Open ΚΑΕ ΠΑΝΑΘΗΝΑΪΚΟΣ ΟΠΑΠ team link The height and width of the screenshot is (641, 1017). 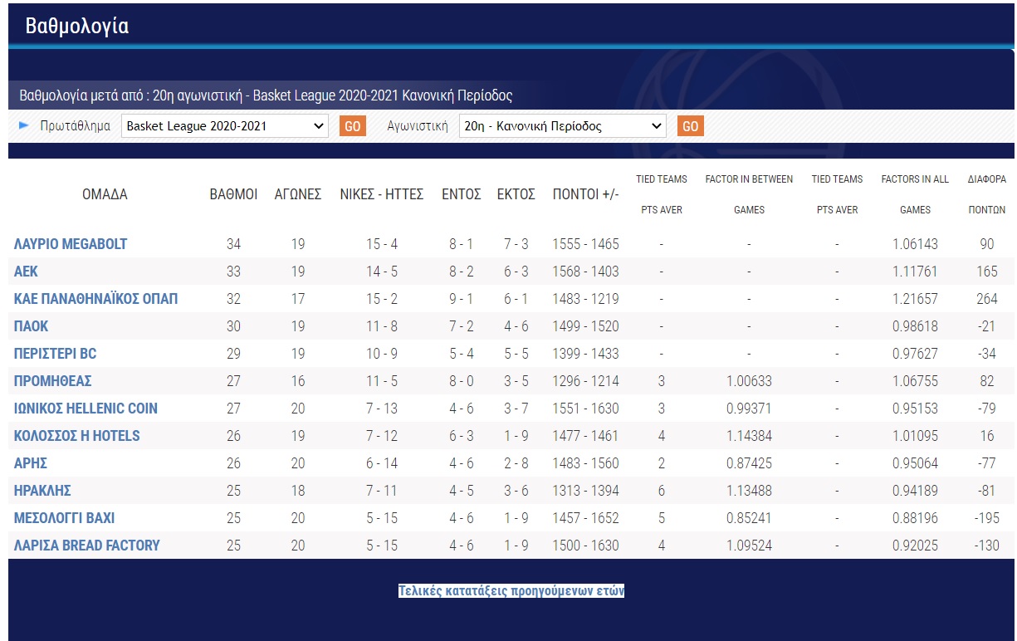95,299
